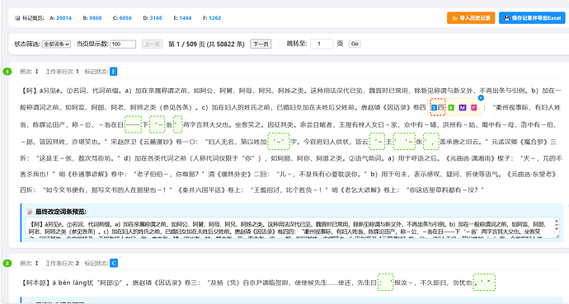The width and height of the screenshot is (569, 304).
Task: Click inside the final entry preview text area
Action: 293,228
